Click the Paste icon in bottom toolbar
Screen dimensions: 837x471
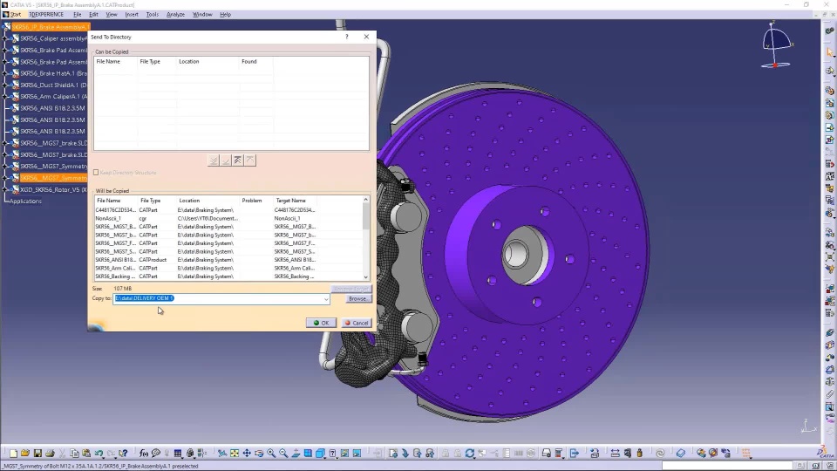pos(86,454)
